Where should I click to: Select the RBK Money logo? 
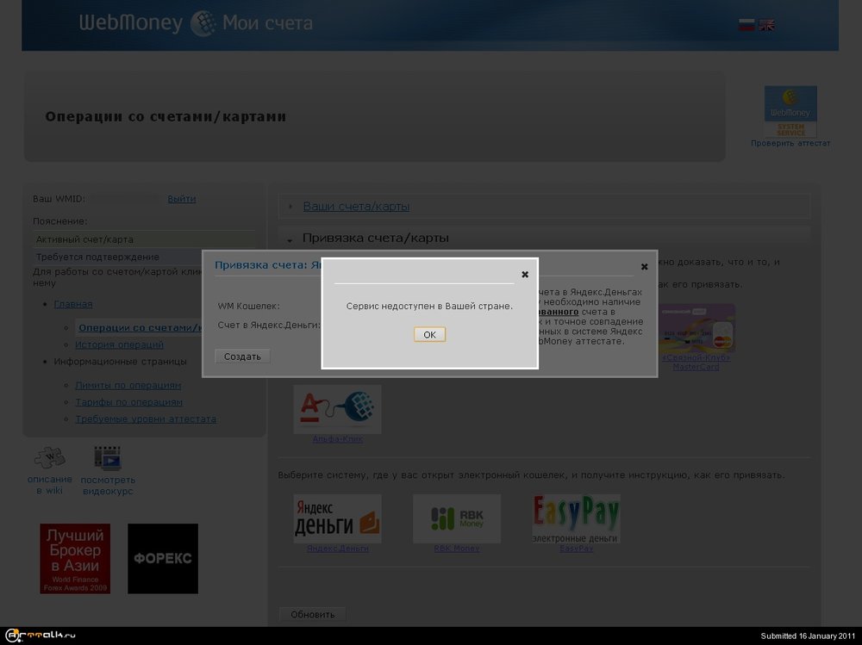(x=457, y=518)
